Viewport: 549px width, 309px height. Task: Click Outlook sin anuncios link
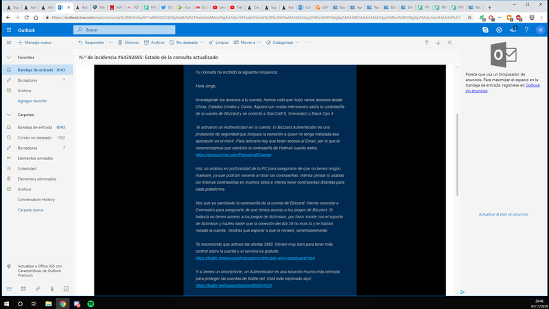pyautogui.click(x=502, y=88)
